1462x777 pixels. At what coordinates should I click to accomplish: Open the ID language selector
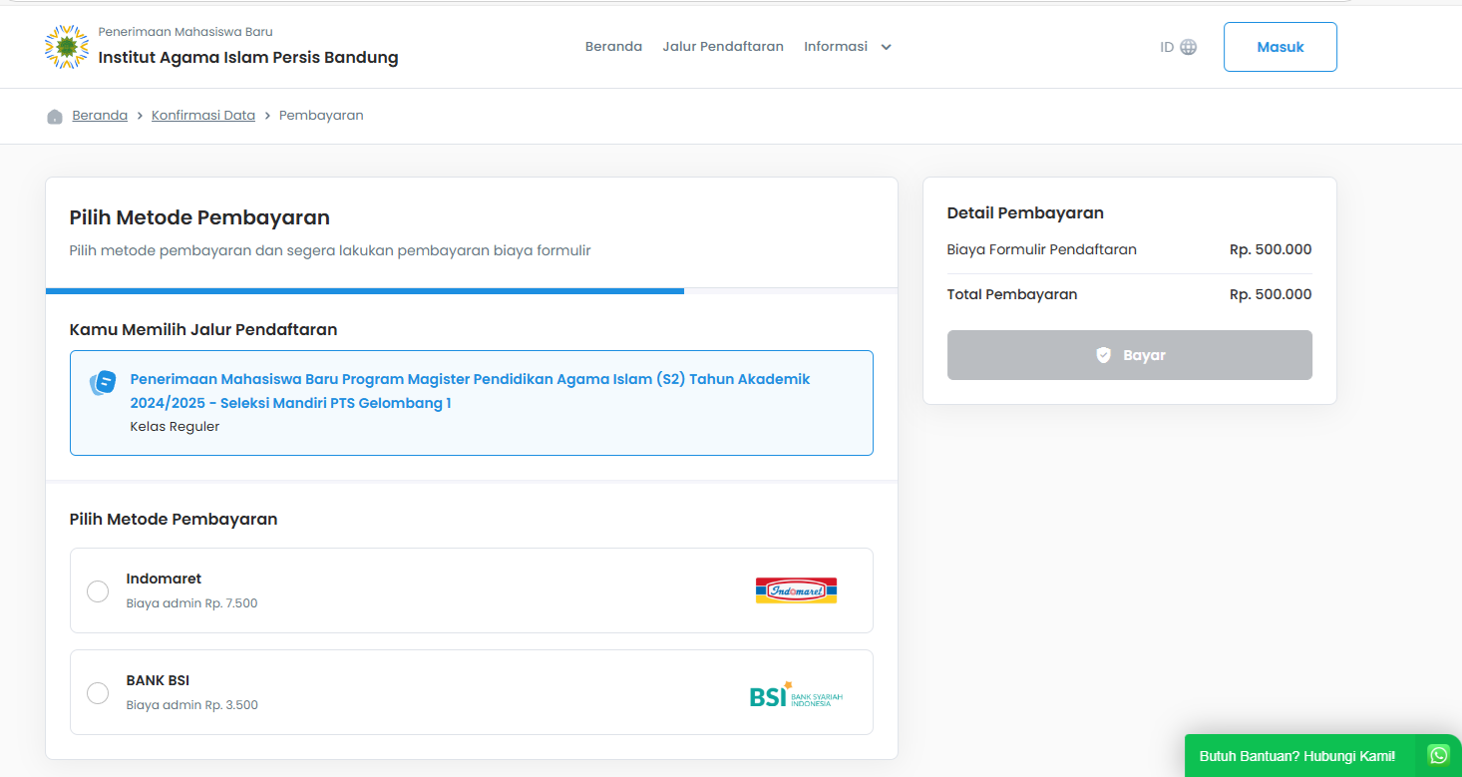coord(1167,47)
